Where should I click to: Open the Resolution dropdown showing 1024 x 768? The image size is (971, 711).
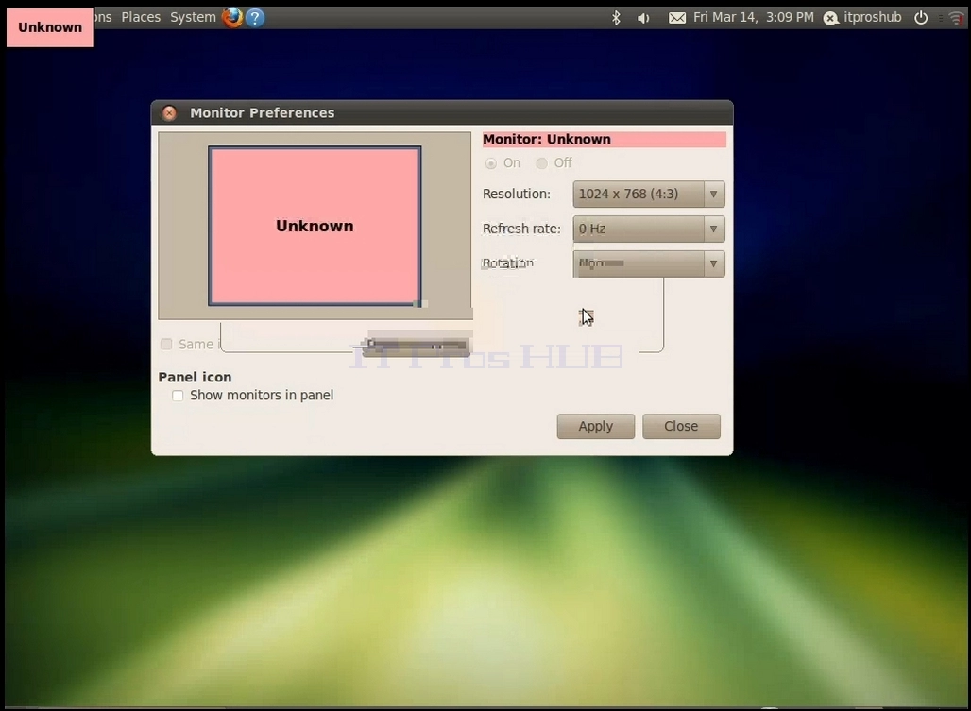click(x=648, y=195)
